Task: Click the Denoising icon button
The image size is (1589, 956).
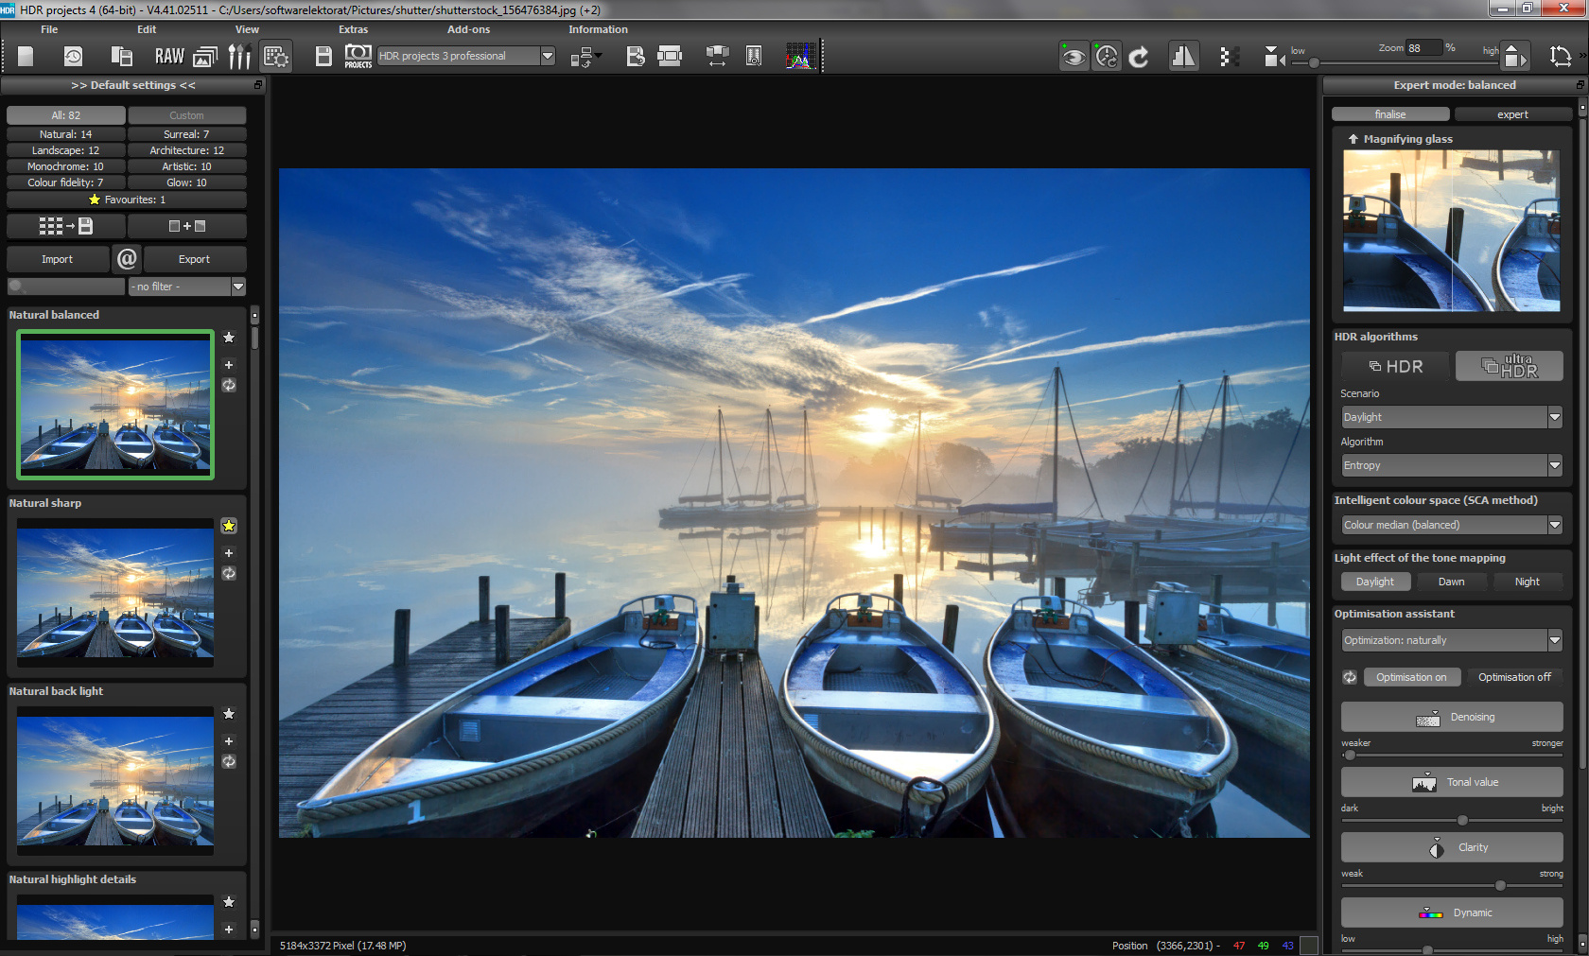Action: point(1452,717)
